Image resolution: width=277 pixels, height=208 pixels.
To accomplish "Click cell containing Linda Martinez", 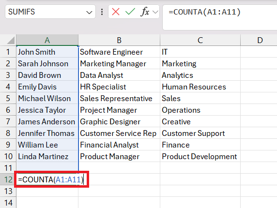I will 47,156.
